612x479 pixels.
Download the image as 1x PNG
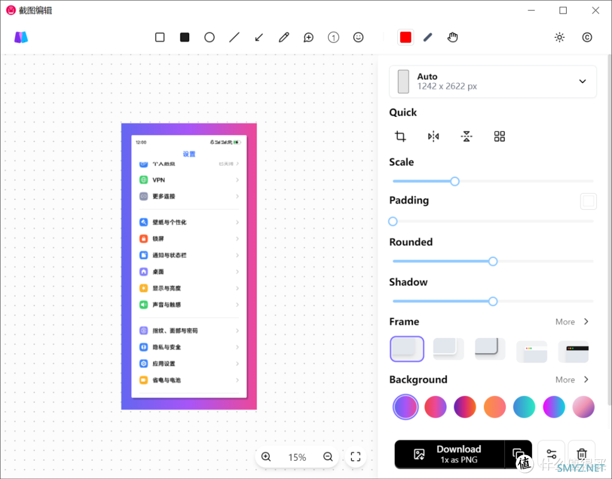(449, 455)
